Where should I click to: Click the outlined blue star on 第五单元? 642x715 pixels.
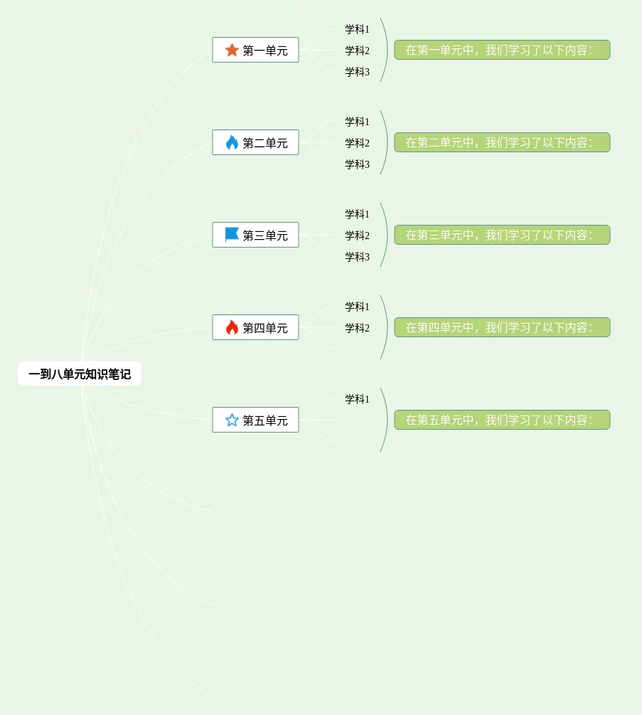(232, 420)
